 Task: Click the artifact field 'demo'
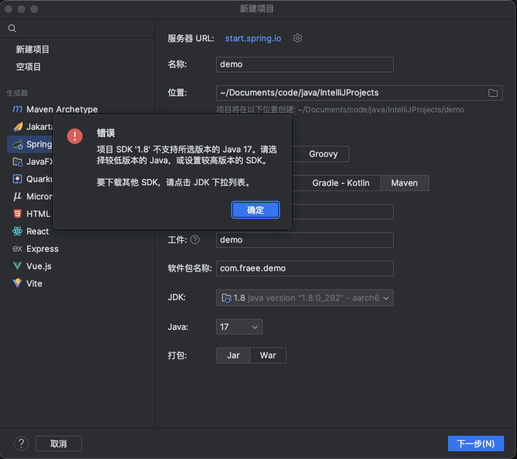pos(305,240)
